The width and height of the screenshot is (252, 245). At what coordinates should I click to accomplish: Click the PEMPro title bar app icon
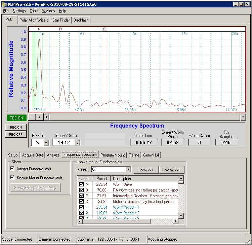click(x=4, y=4)
